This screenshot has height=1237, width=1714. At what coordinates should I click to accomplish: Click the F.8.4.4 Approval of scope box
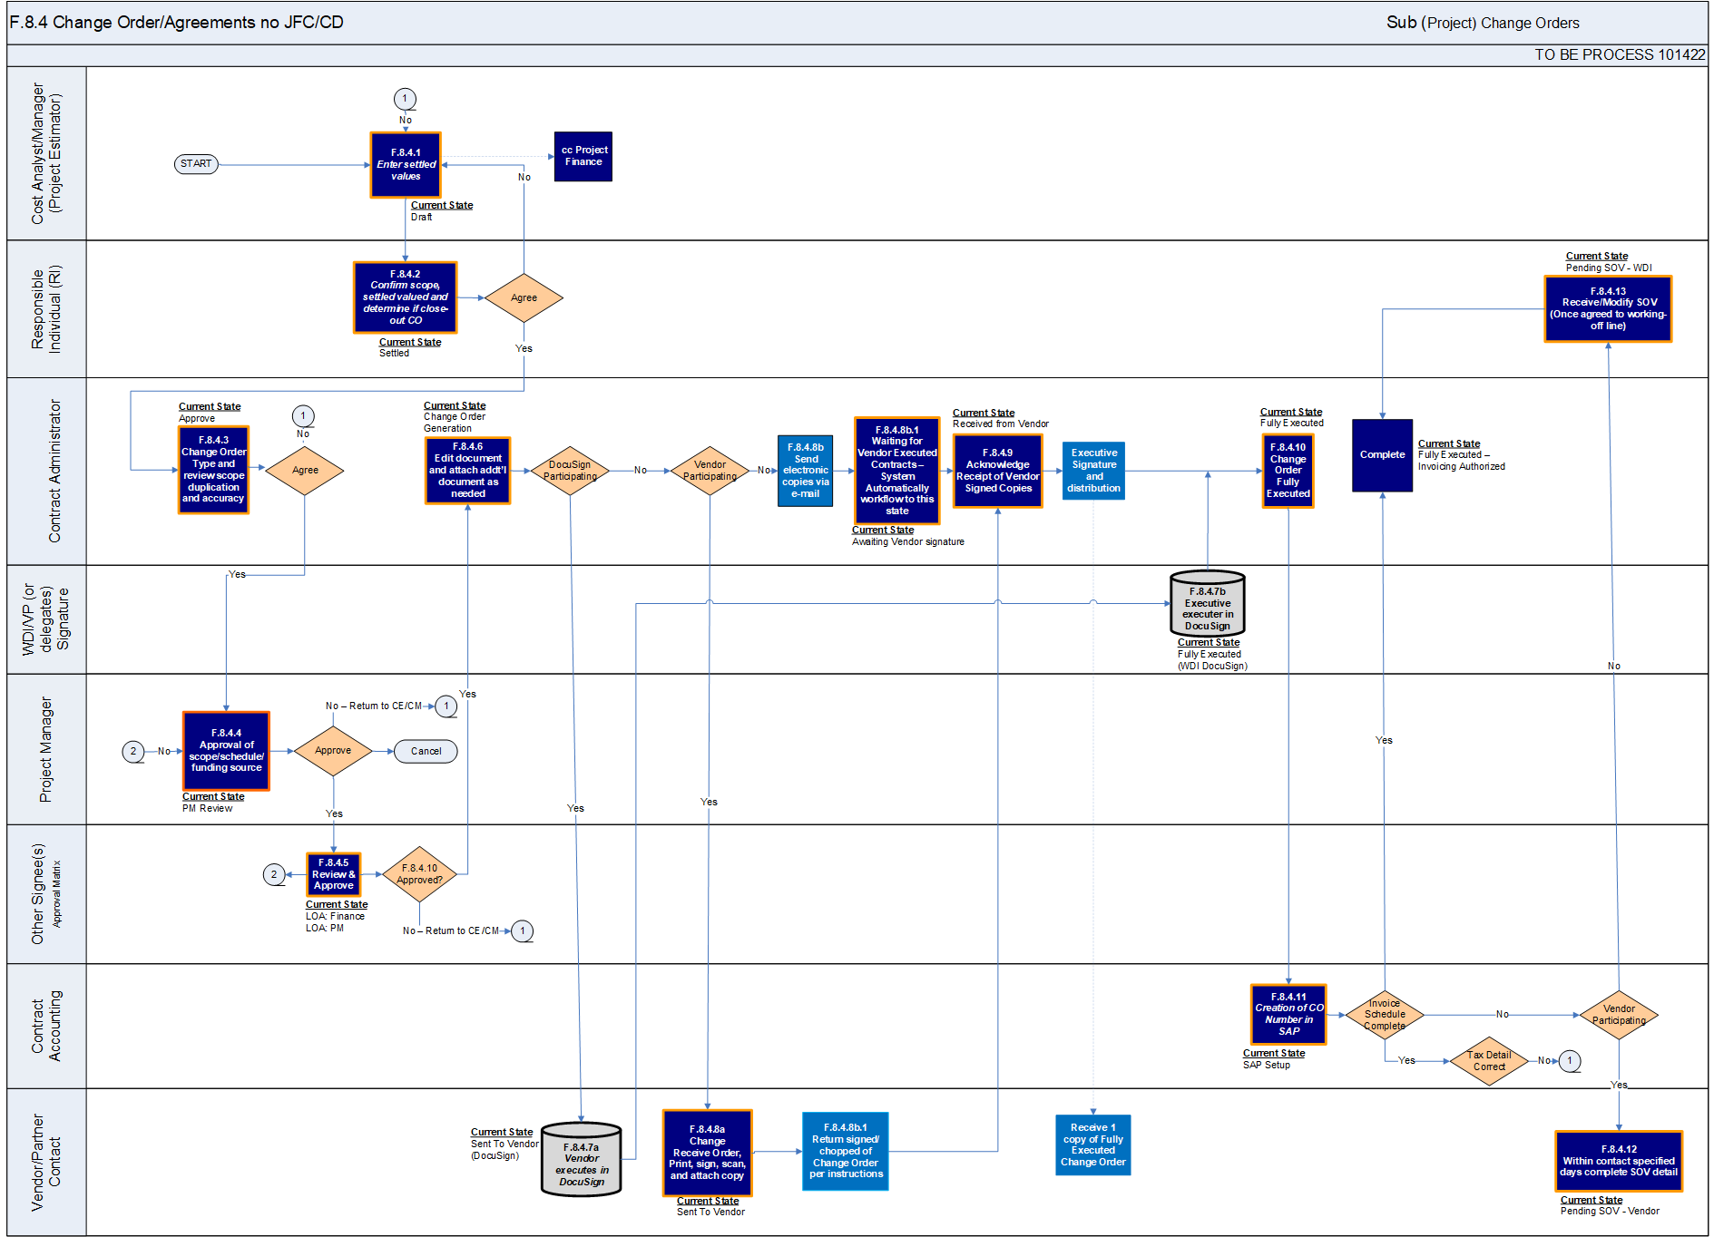click(x=226, y=751)
